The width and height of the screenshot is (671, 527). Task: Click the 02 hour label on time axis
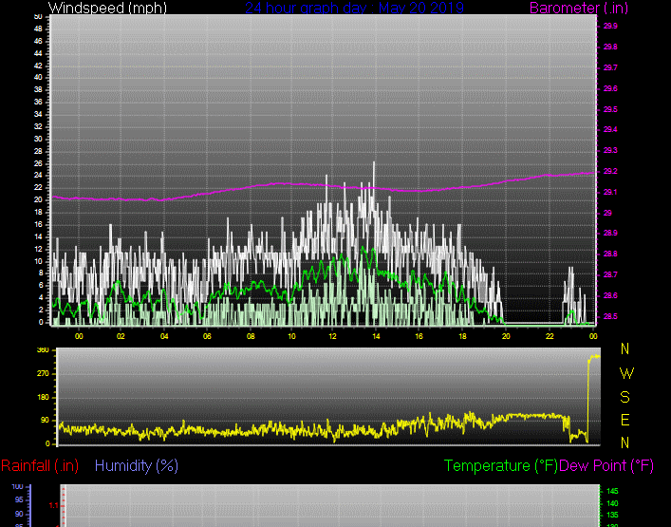pyautogui.click(x=121, y=336)
